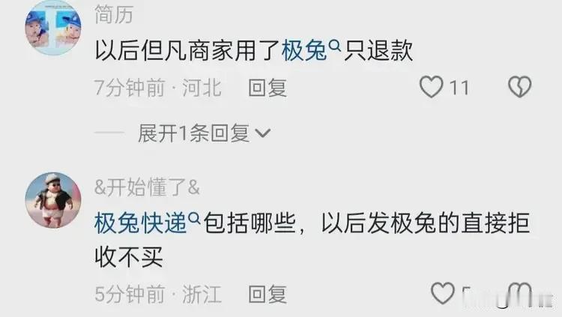Like the comment by 简历

tap(431, 87)
